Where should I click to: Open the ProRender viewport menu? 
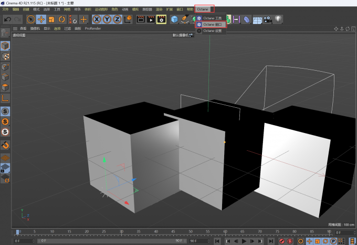(x=93, y=28)
